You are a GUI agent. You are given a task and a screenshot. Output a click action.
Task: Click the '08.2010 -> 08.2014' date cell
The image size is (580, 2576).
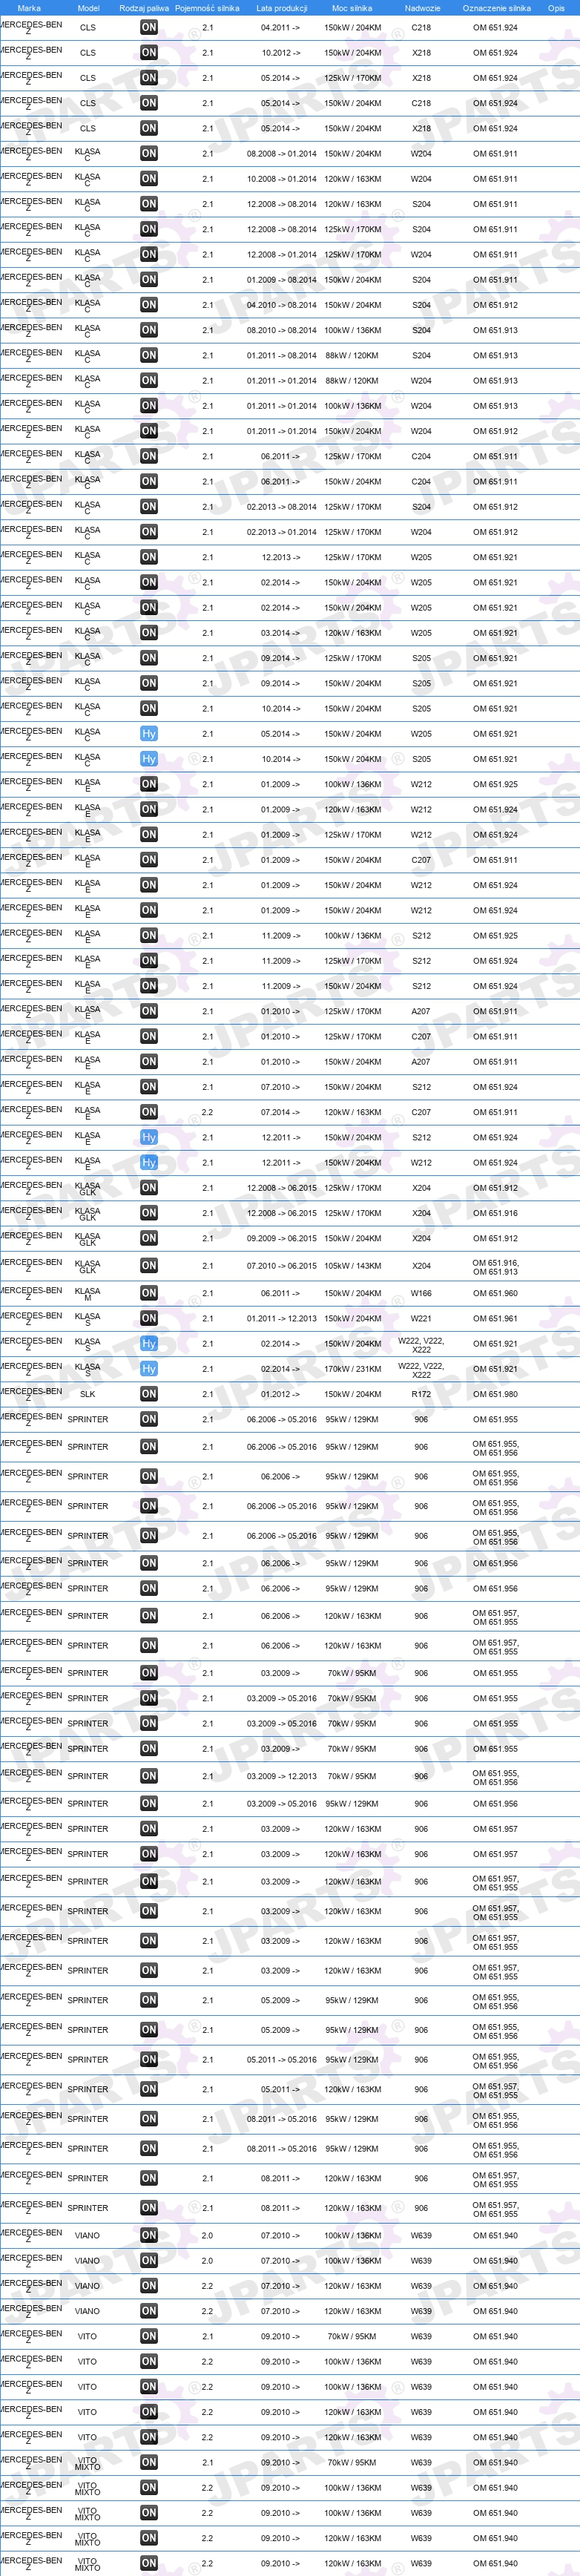point(281,330)
